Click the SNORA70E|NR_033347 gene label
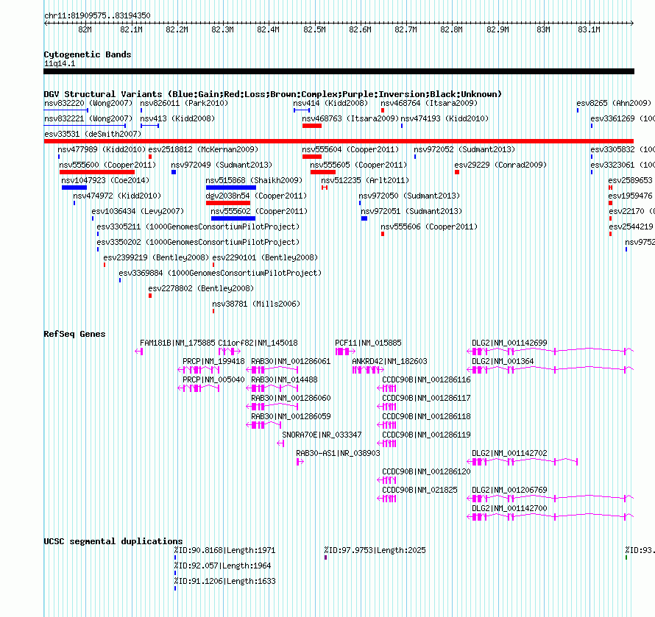Viewport: 655px width, 617px height. point(322,435)
